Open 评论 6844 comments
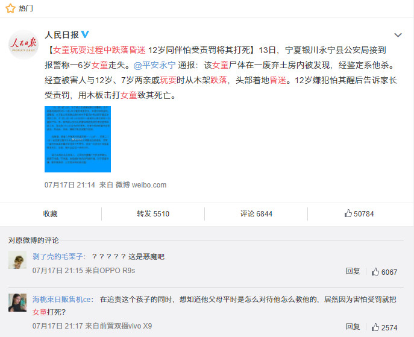 click(x=256, y=213)
